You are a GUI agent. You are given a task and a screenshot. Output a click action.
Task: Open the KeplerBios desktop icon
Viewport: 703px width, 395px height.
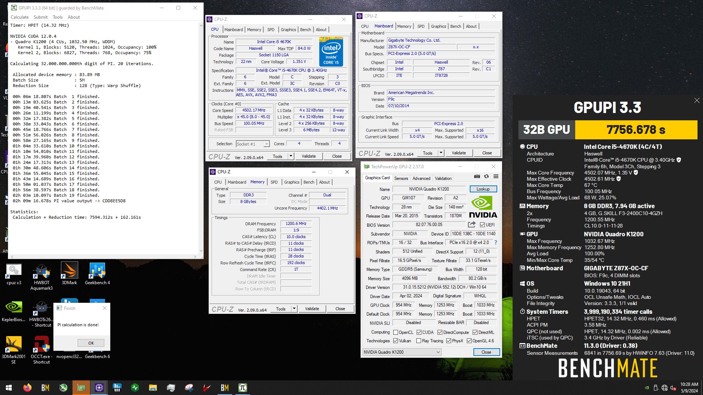pyautogui.click(x=14, y=311)
